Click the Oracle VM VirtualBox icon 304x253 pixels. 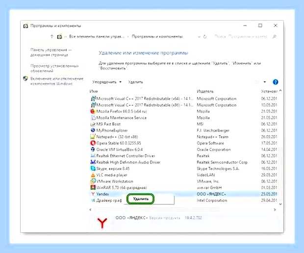pos(93,150)
